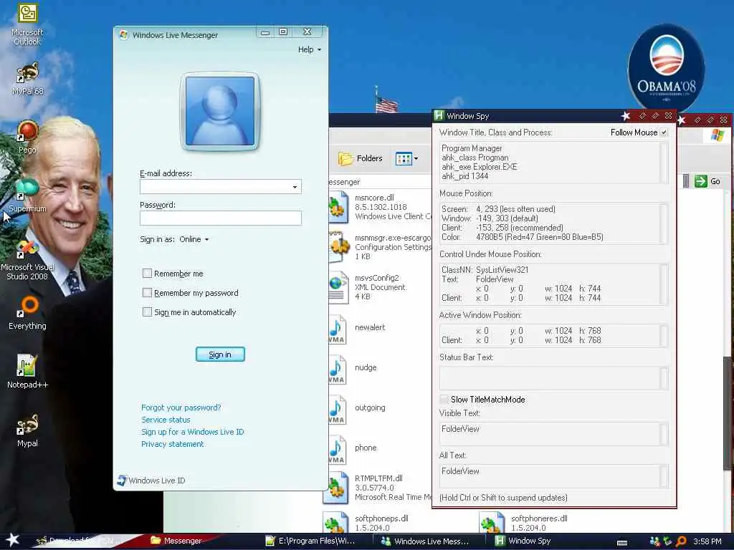Check the Remember me box
734x550 pixels.
coord(147,273)
